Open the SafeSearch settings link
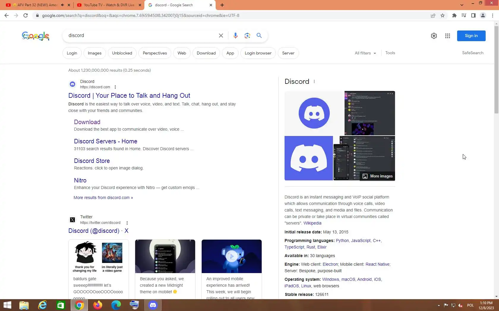Image resolution: width=499 pixels, height=311 pixels. [473, 53]
